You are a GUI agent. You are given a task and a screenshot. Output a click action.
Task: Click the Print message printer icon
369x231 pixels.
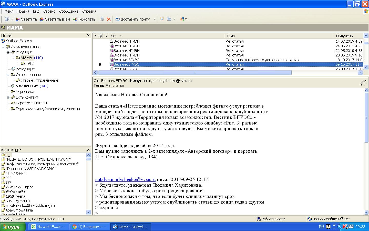(x=102, y=19)
